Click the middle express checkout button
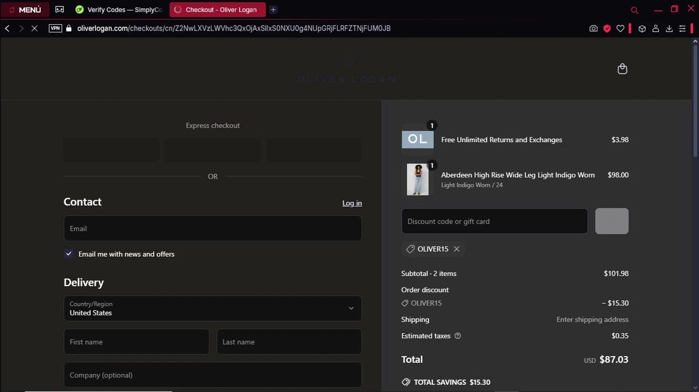This screenshot has width=699, height=392. click(213, 149)
